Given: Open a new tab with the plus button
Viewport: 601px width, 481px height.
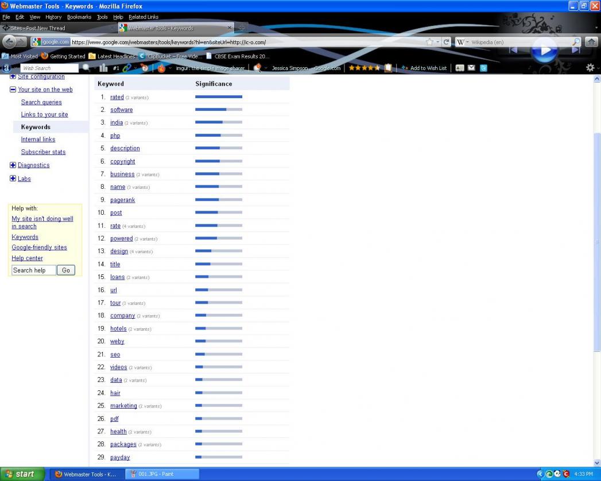Looking at the screenshot, I should tap(242, 28).
